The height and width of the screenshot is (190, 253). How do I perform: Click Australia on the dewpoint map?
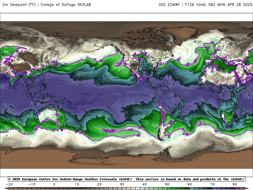click(x=51, y=117)
